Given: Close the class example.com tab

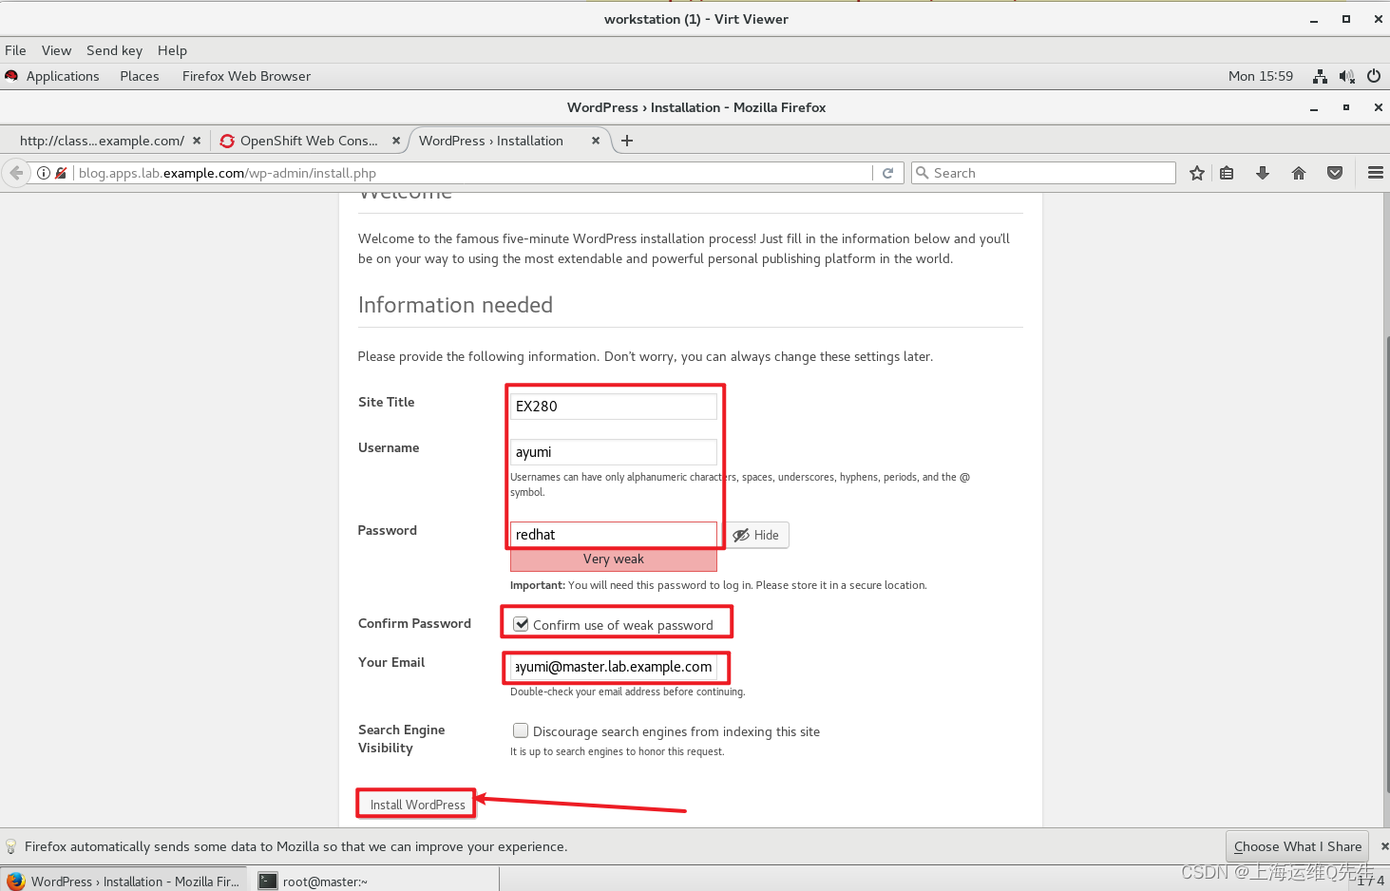Looking at the screenshot, I should pos(197,141).
